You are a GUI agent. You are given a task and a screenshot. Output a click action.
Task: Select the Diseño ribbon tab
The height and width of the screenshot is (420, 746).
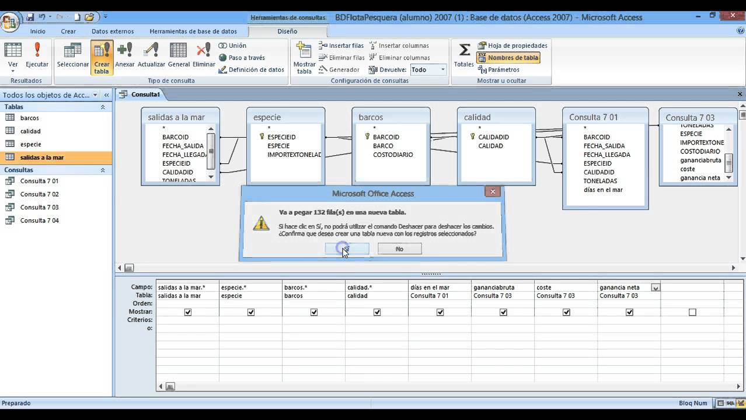click(287, 32)
